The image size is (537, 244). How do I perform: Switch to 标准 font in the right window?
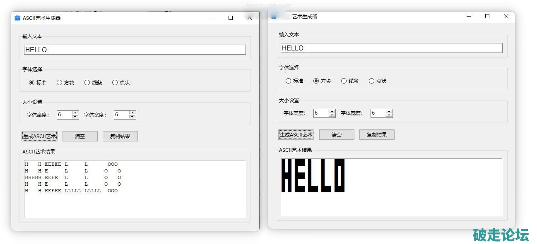pyautogui.click(x=288, y=81)
